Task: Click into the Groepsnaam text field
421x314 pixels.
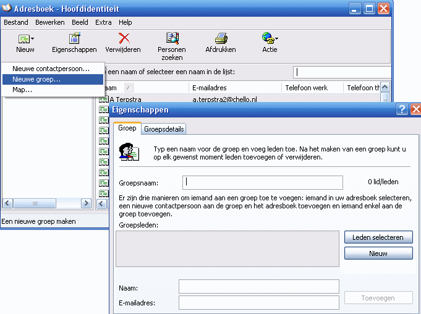Action: pos(262,182)
